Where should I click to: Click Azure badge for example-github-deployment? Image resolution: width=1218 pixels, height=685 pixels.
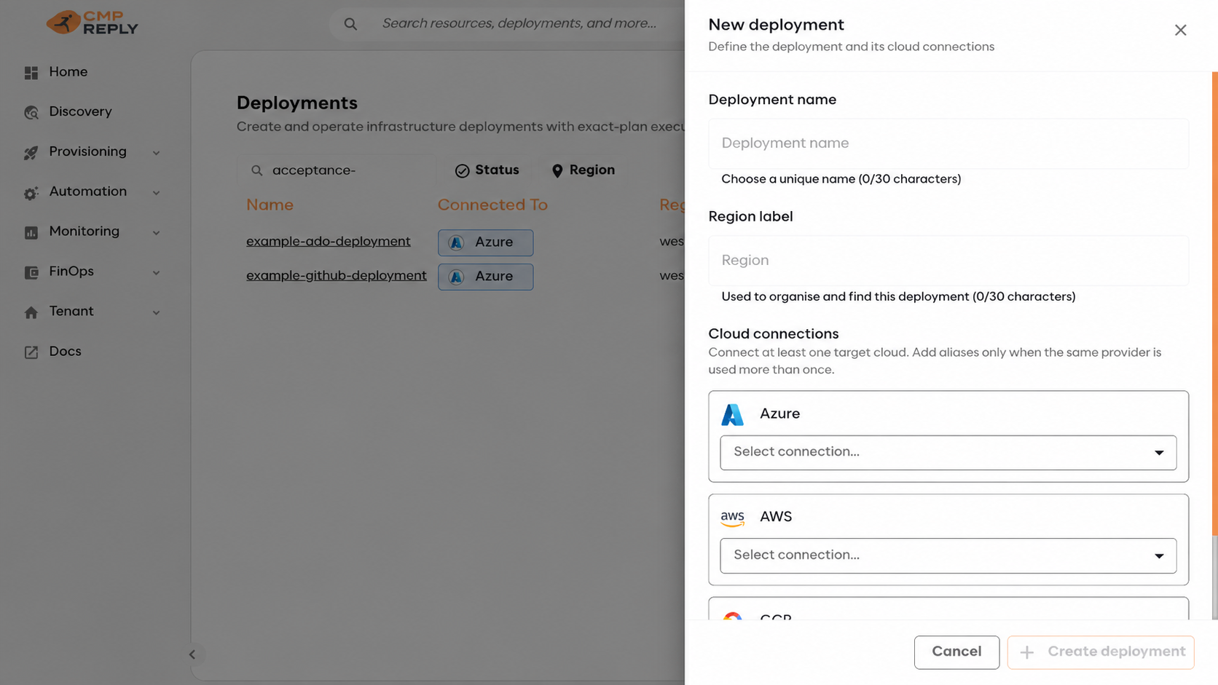pyautogui.click(x=485, y=277)
